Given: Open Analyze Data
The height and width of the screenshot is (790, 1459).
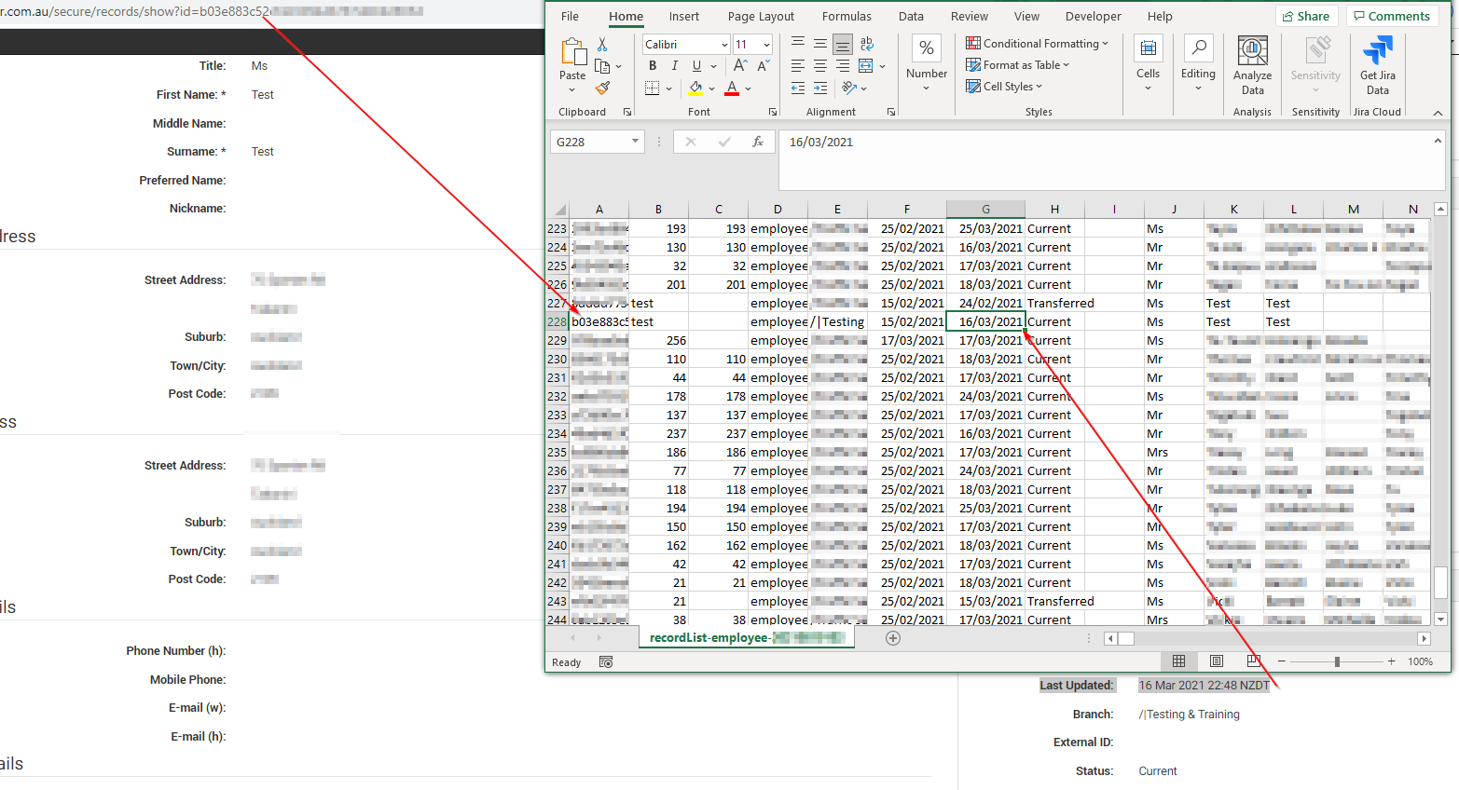Looking at the screenshot, I should click(1252, 65).
